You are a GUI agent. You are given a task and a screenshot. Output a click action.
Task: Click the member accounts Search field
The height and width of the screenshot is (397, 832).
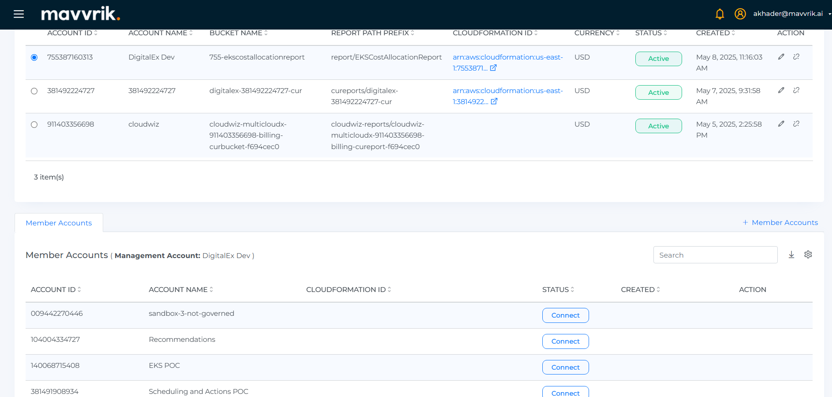point(715,255)
